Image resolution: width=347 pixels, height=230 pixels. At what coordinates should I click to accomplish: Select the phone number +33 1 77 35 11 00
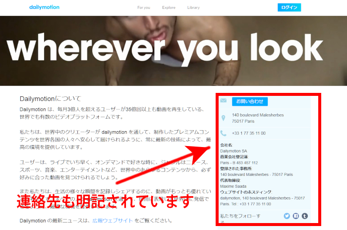pyautogui.click(x=249, y=133)
